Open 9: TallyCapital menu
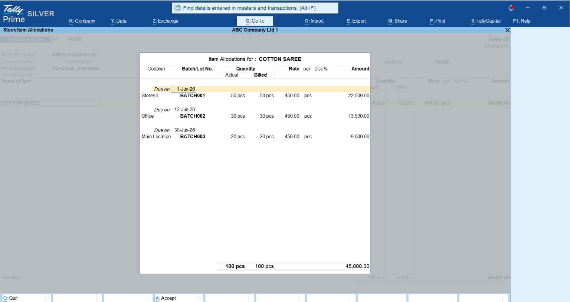This screenshot has height=302, width=570. tap(486, 21)
